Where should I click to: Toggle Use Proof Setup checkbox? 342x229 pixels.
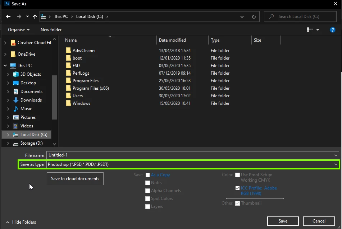pos(237,175)
